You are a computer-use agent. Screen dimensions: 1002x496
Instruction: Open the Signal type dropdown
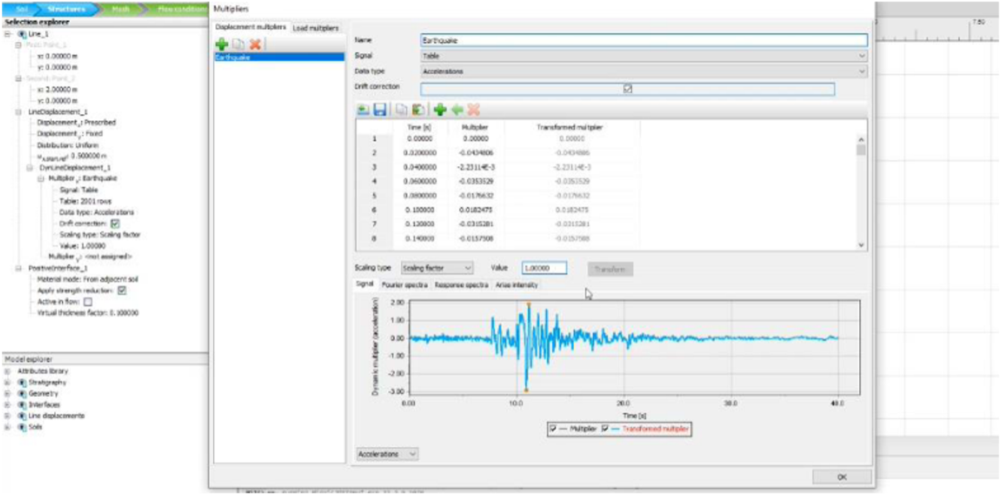[x=644, y=56]
